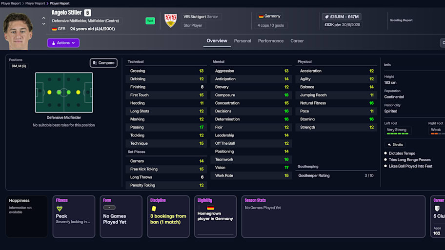Open the Season Stats panel

pyautogui.click(x=333, y=216)
